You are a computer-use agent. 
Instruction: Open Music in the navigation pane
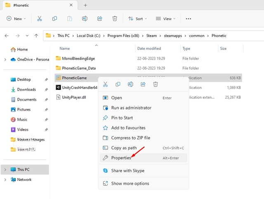(19, 119)
